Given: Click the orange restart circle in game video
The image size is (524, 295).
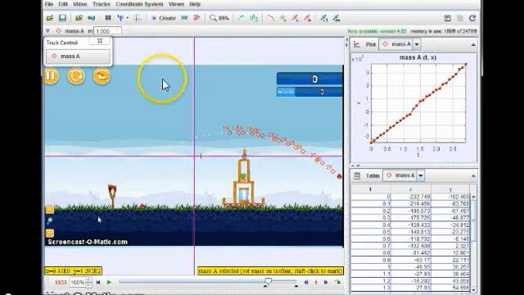Looking at the screenshot, I should (76, 76).
